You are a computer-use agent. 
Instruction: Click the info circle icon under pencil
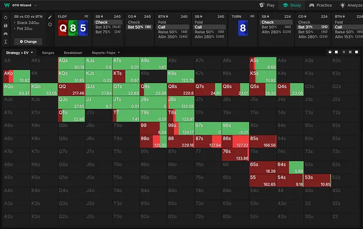pyautogui.click(x=50, y=25)
